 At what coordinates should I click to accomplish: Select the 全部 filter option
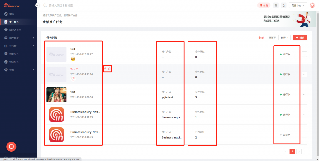tap(261, 37)
